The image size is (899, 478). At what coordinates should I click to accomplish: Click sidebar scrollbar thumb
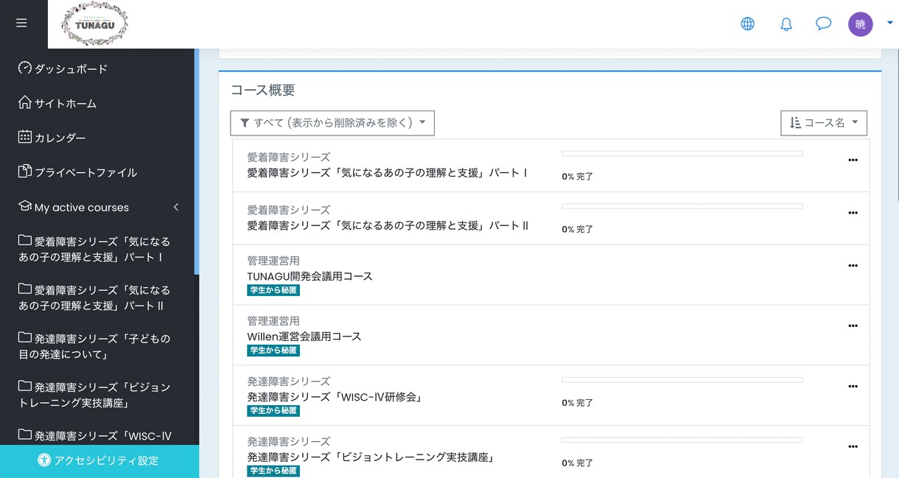[x=197, y=161]
